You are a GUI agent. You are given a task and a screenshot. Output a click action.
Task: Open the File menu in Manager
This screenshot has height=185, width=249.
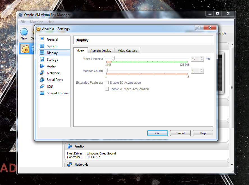[23, 22]
